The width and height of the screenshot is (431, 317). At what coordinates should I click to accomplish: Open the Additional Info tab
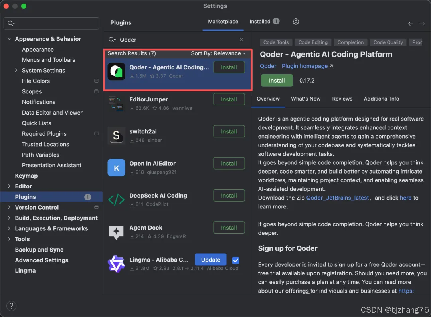pos(381,99)
